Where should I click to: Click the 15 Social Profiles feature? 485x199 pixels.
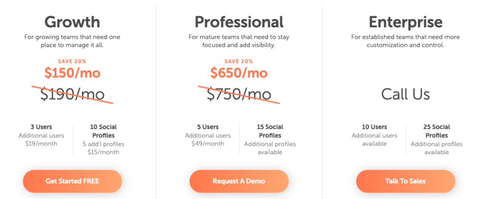click(270, 131)
